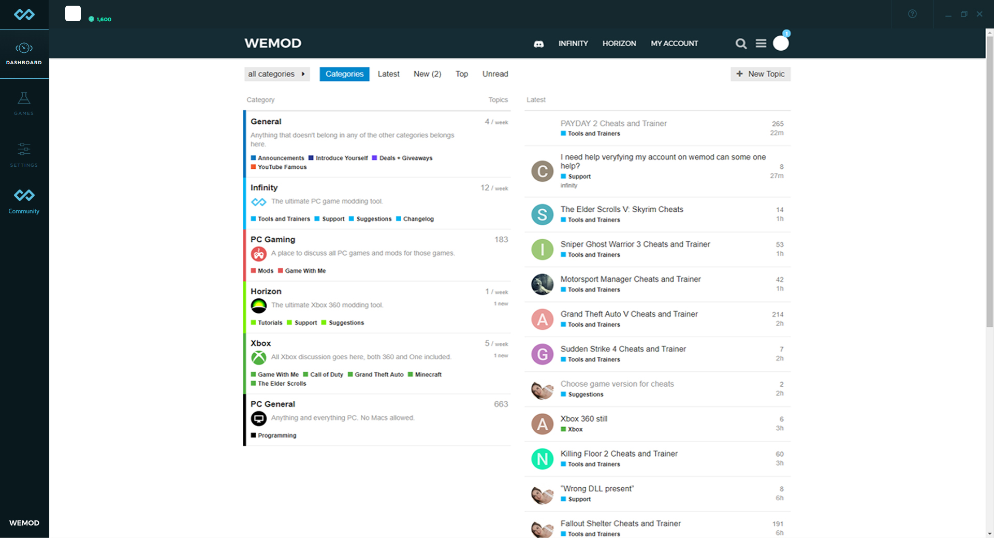This screenshot has width=994, height=538.
Task: Click the blue Tools and Trainers swatch under Infinity
Action: (254, 219)
